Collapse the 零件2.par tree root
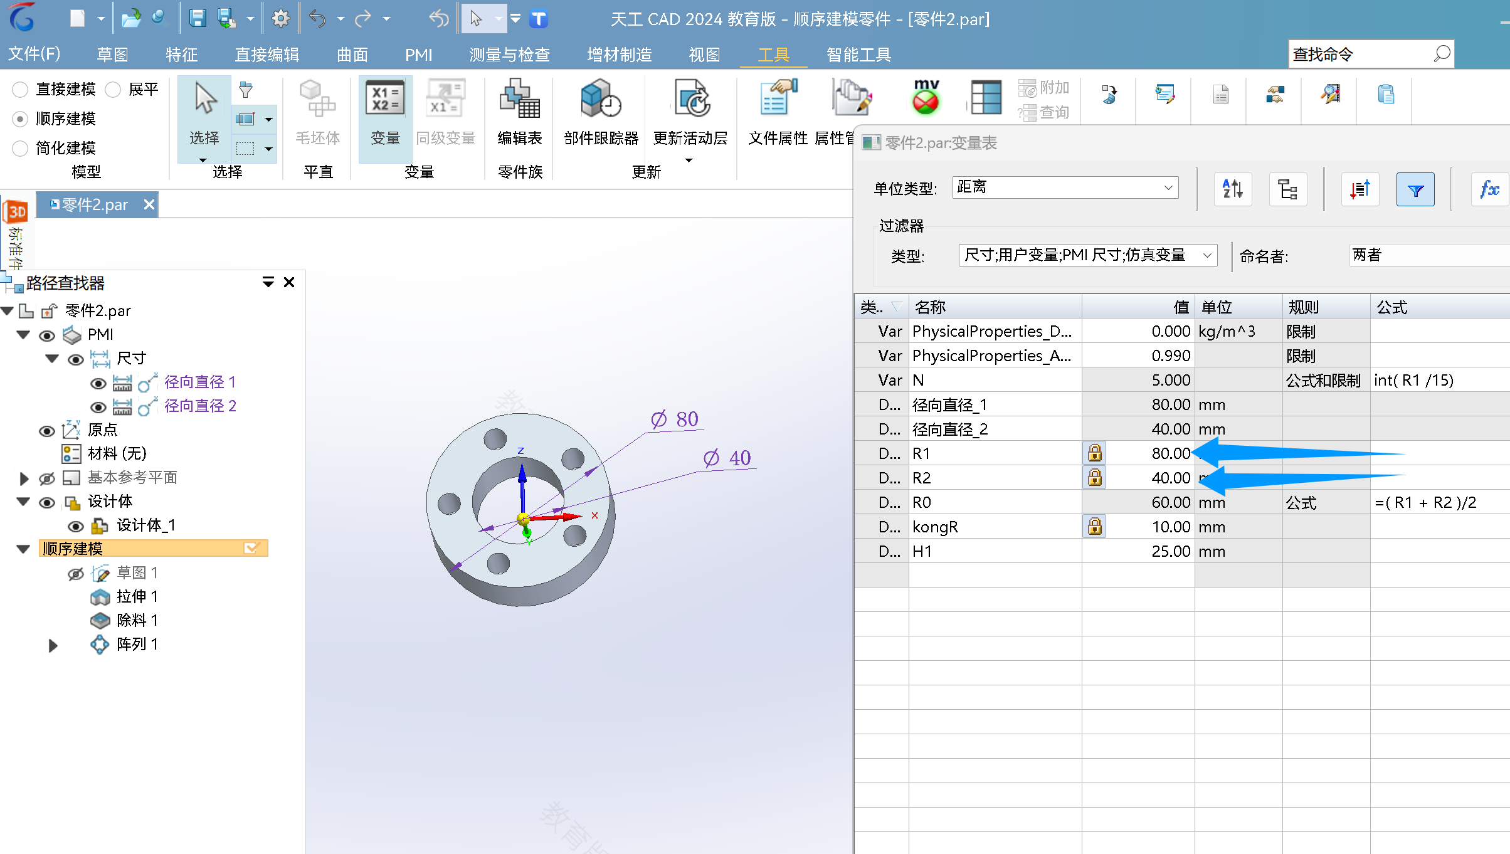The height and width of the screenshot is (854, 1510). (x=8, y=310)
